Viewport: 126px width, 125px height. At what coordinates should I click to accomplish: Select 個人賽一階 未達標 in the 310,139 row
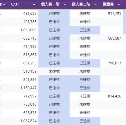point(54,71)
